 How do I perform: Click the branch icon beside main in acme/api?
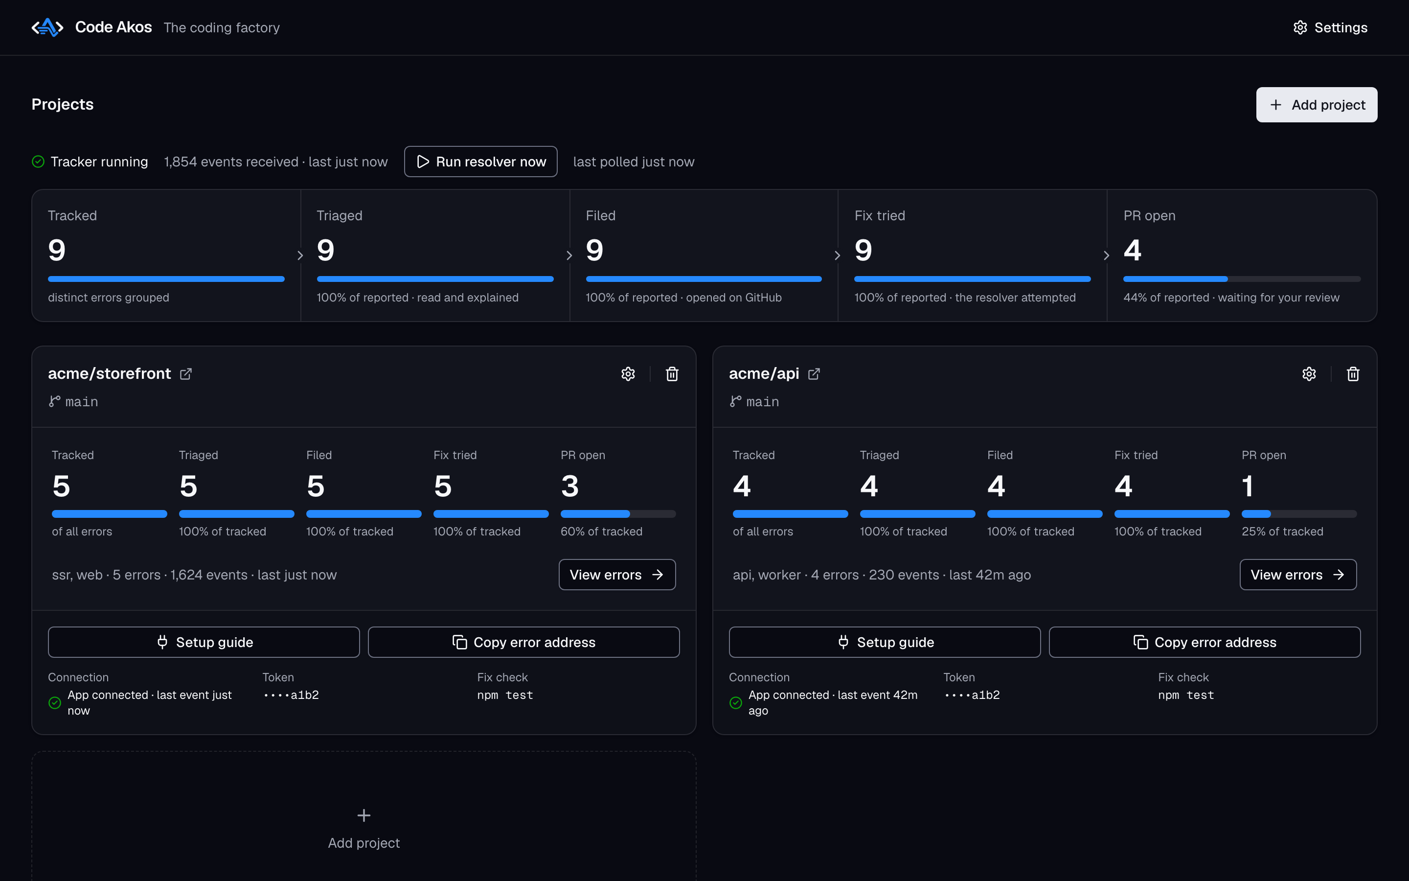[735, 401]
